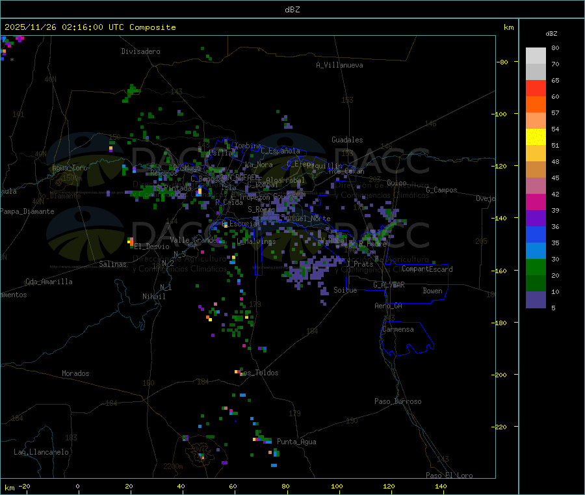
Task: Click the Divisadero map label
Action: click(140, 51)
